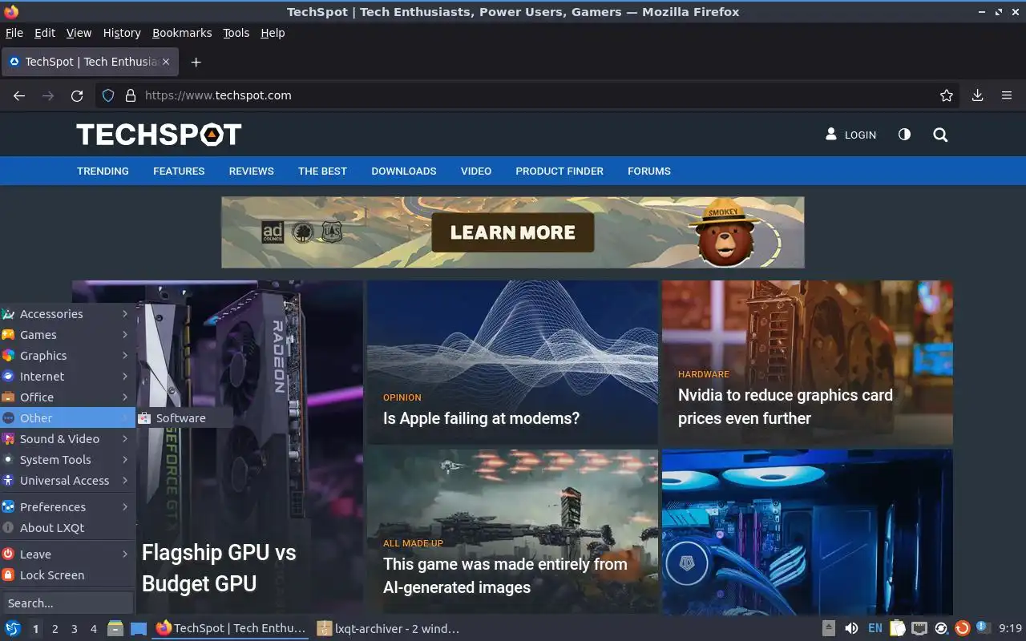Screen dimensions: 1026x641
Task: Open the Firefox downloads panel
Action: 978,95
